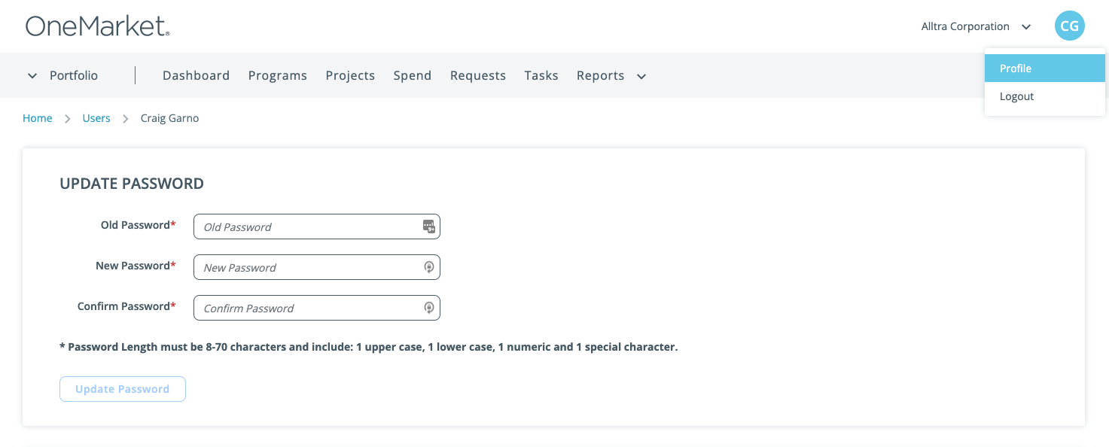Click the chevron next to Reports

tap(641, 76)
